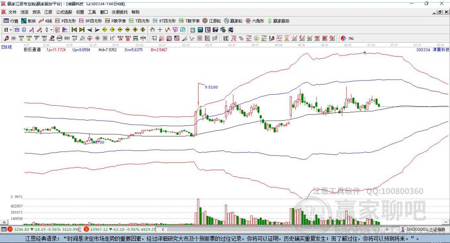
Task: Jump to first bar with skip-start icon
Action: click(74, 30)
